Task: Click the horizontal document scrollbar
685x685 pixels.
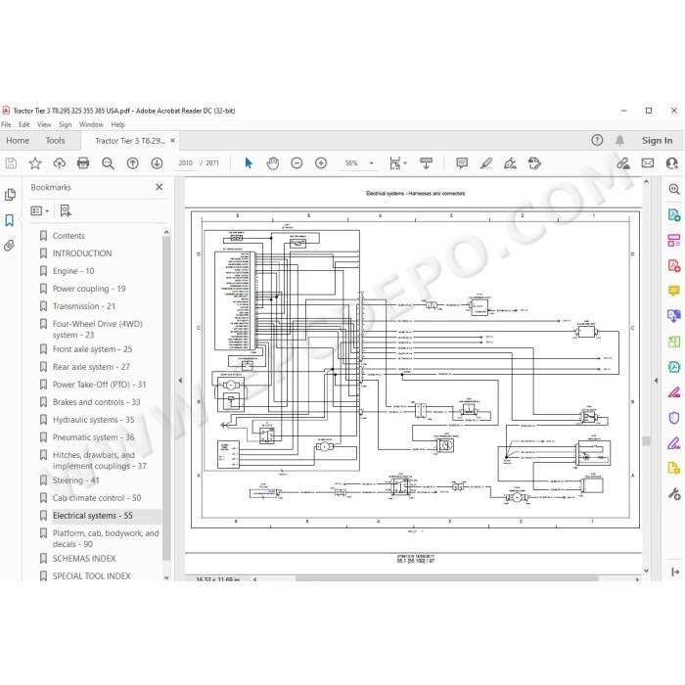Action: pyautogui.click(x=446, y=579)
